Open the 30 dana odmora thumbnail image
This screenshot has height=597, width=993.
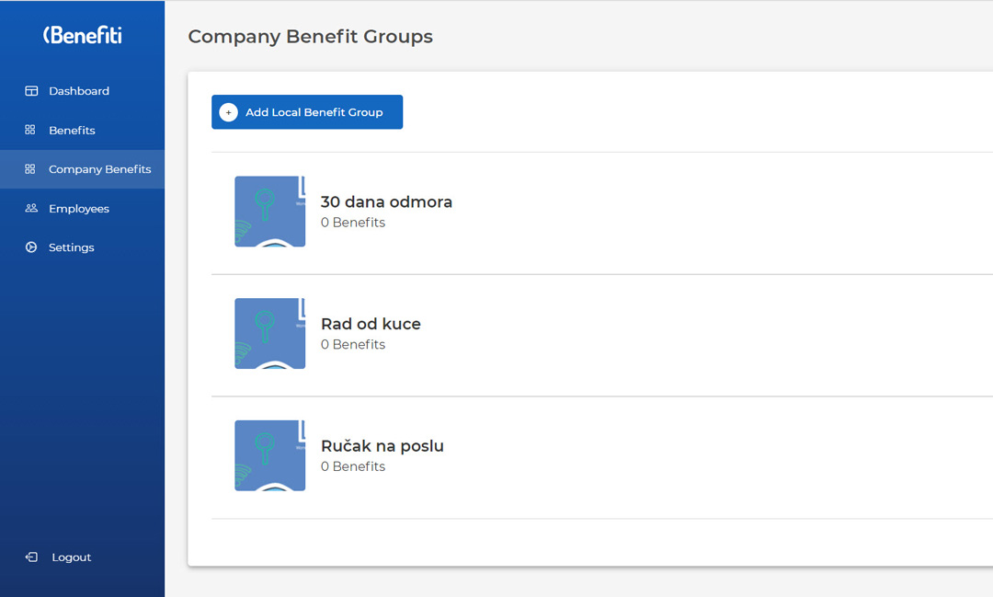[x=269, y=212]
